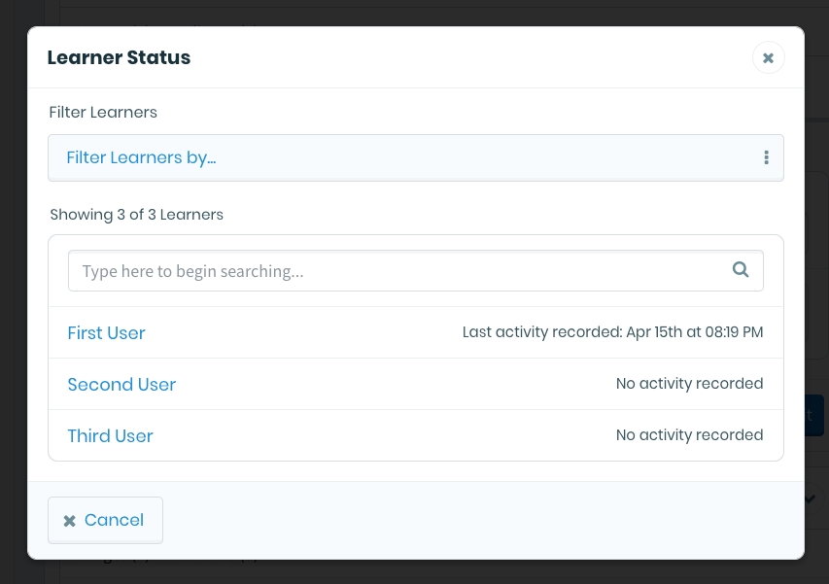Select the Second User learner link

click(121, 384)
